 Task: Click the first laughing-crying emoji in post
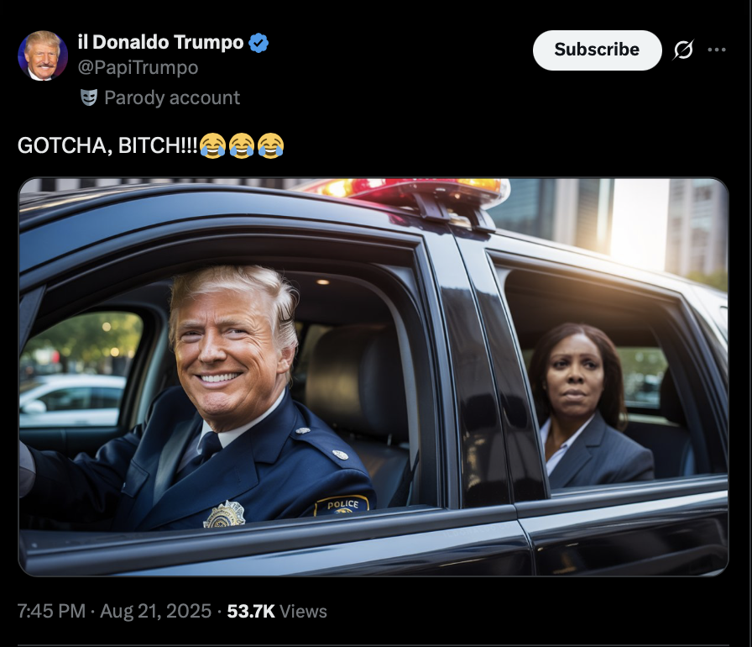click(212, 145)
